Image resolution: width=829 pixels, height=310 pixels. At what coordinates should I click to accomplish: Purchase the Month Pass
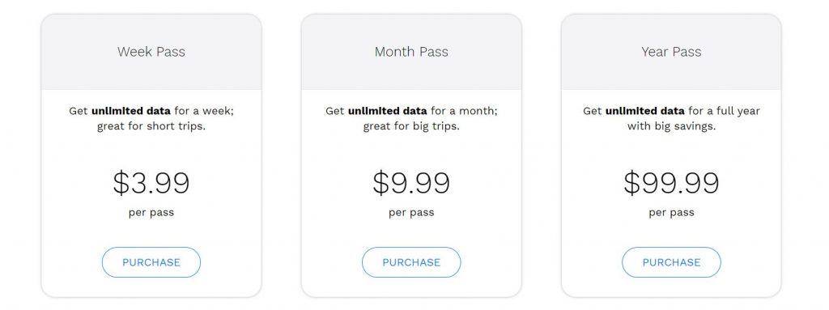tap(411, 262)
